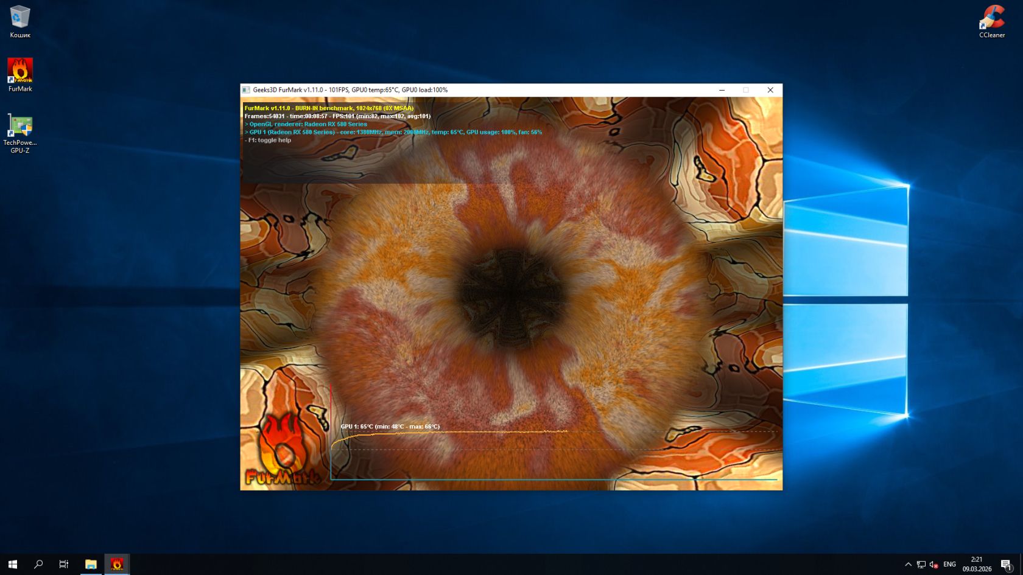Minimize the FurMark window

tap(722, 90)
